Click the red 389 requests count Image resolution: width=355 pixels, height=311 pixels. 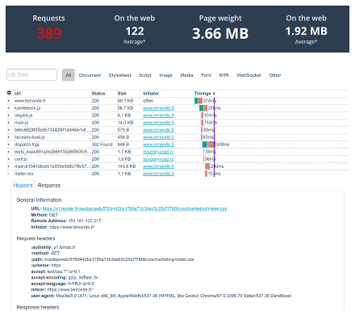[x=49, y=34]
